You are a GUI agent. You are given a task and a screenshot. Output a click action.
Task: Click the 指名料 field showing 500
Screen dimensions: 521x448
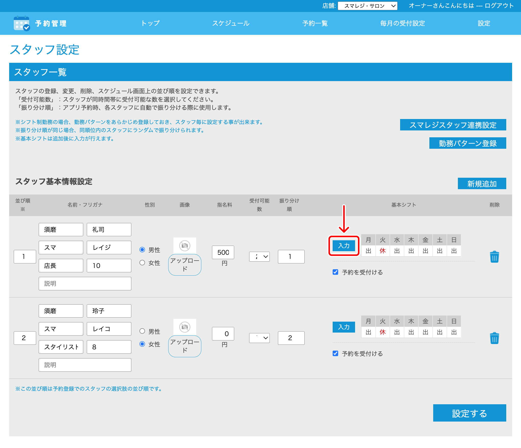coord(223,252)
